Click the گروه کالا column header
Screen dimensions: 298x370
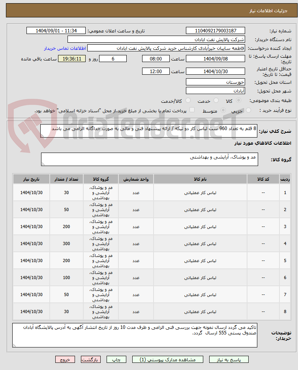pos(101,179)
